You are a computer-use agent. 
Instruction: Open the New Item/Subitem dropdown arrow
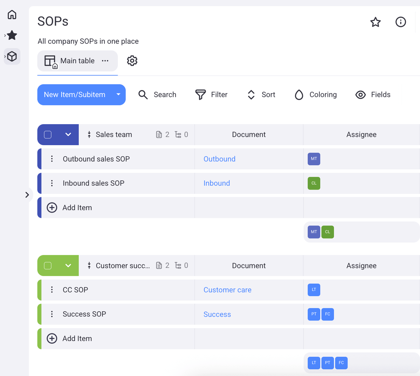[118, 94]
